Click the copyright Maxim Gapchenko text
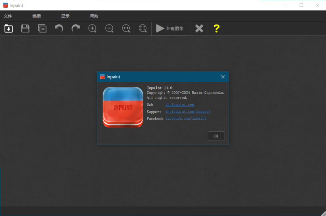Screen dimensions: 326x216 (186, 93)
